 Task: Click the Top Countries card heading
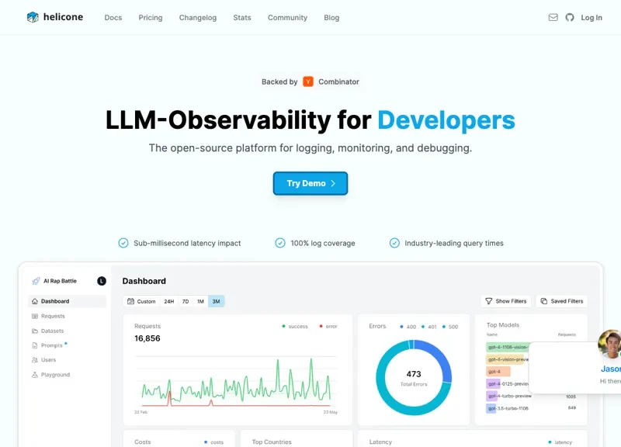[272, 442]
